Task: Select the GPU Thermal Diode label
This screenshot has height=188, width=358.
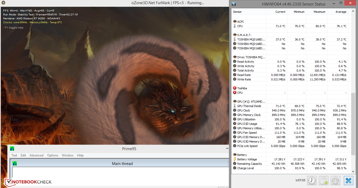Action: pos(249,106)
